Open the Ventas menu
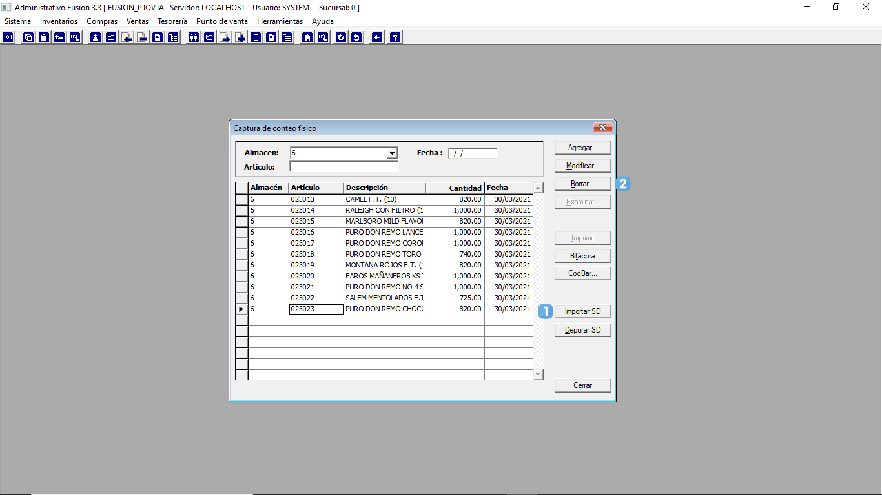The height and width of the screenshot is (495, 882). coord(138,21)
